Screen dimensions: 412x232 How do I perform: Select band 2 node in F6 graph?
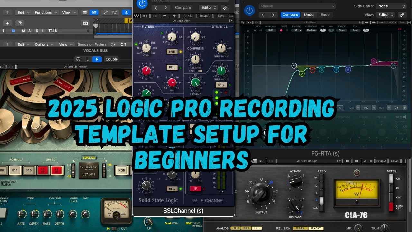pyautogui.click(x=302, y=74)
